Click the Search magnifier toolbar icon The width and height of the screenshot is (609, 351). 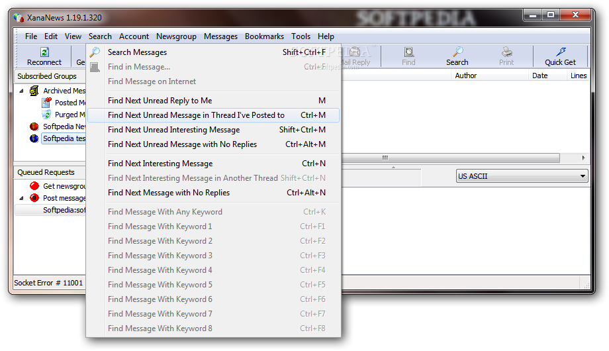[457, 52]
